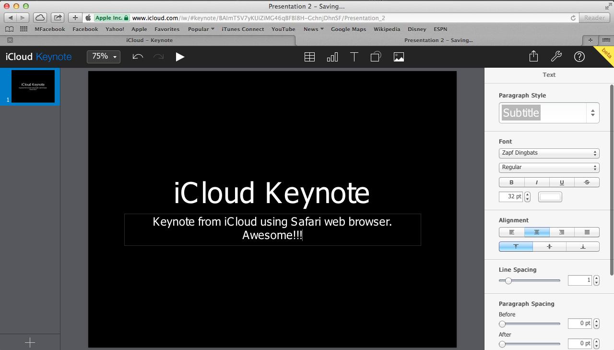Center align text
This screenshot has height=350, width=614.
pyautogui.click(x=536, y=232)
